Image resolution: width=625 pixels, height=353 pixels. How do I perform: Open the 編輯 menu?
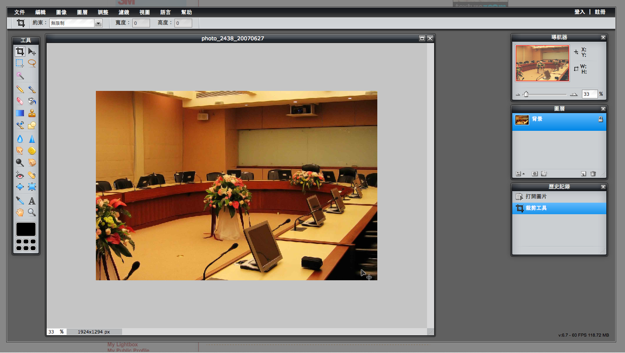click(40, 12)
